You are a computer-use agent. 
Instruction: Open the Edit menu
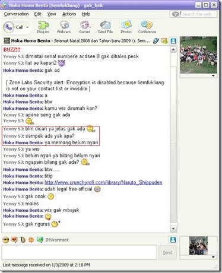[37, 14]
